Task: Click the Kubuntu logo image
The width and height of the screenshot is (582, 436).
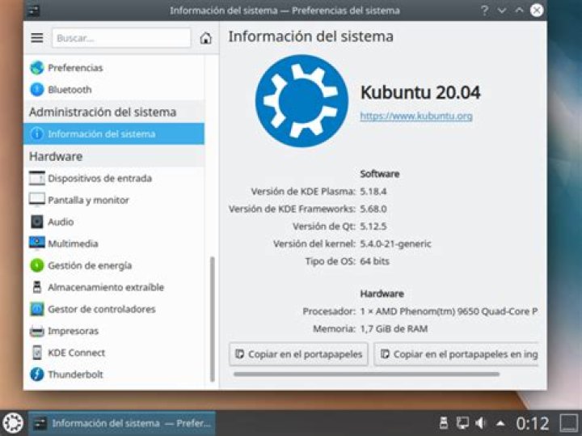Action: click(302, 101)
